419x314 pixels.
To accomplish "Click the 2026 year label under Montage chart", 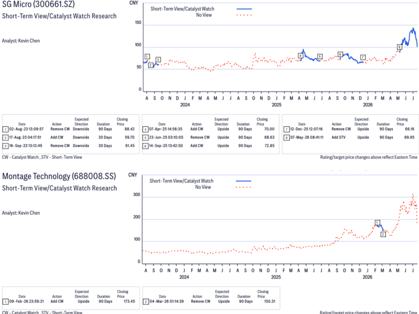I will click(367, 277).
